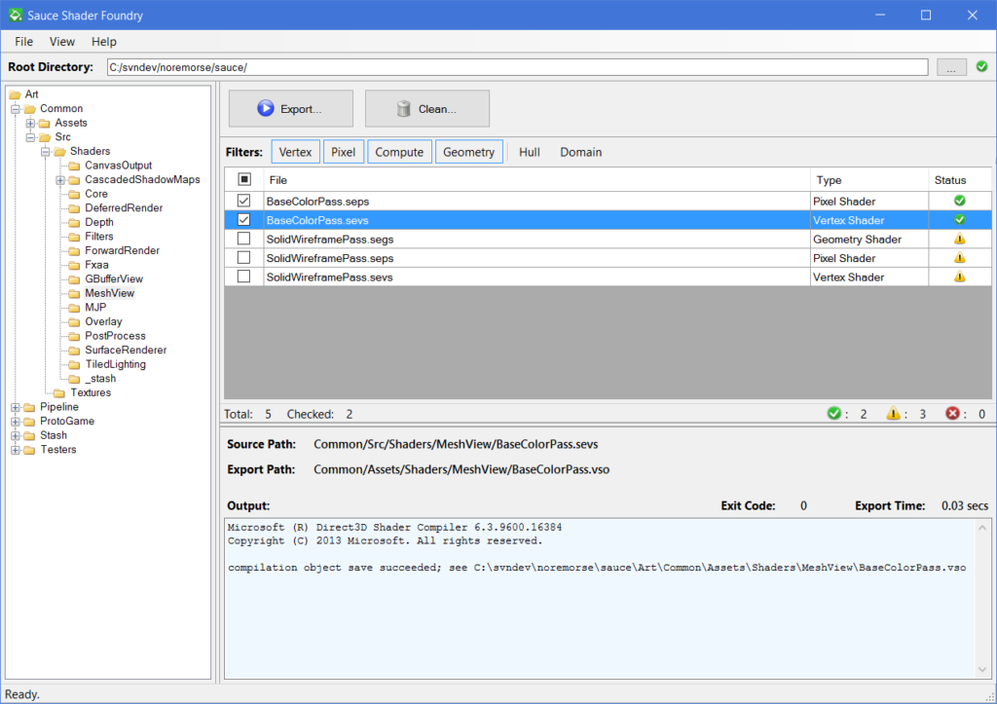The image size is (997, 704).
Task: Click the Clean button
Action: 427,109
